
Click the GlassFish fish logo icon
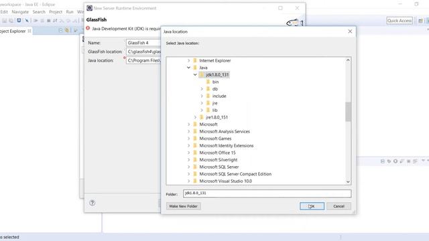point(294,23)
